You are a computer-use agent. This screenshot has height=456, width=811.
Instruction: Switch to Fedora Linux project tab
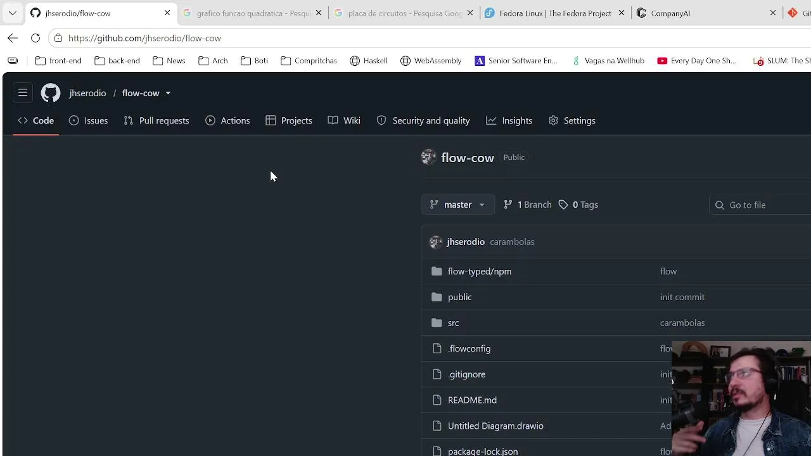(556, 13)
